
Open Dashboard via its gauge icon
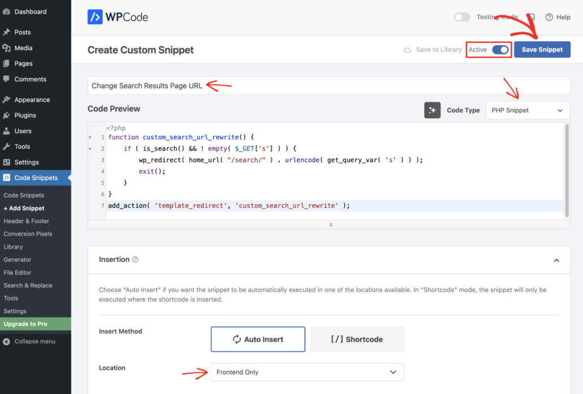6,11
